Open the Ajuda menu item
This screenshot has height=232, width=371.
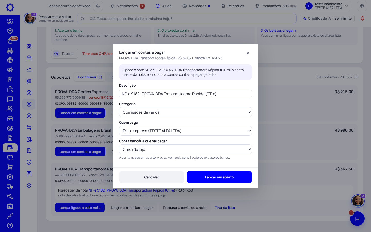click(164, 6)
